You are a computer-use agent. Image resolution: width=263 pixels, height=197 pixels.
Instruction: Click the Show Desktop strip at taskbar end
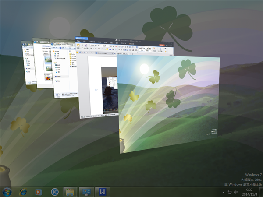(x=261, y=192)
